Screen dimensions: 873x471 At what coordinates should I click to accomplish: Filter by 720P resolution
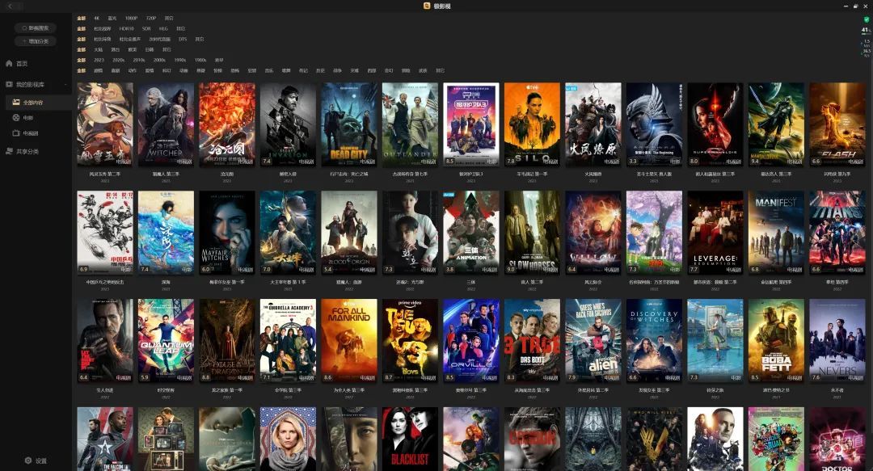coord(151,19)
